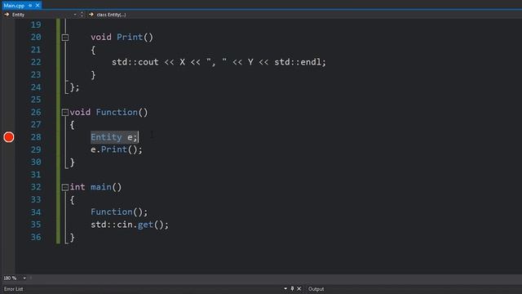The width and height of the screenshot is (522, 294).
Task: Click the 'void' keyword on line 26
Action: (80, 112)
